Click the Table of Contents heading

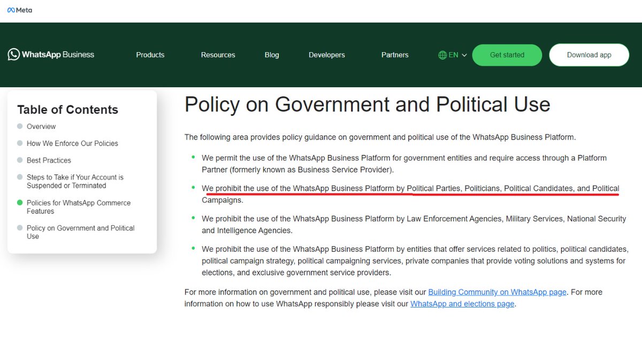67,110
